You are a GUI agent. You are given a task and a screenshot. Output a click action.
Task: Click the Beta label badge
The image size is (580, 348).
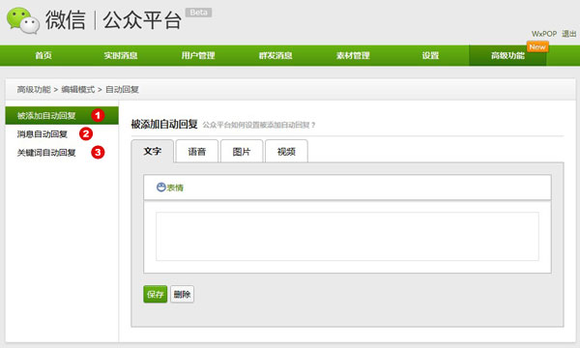pos(198,13)
